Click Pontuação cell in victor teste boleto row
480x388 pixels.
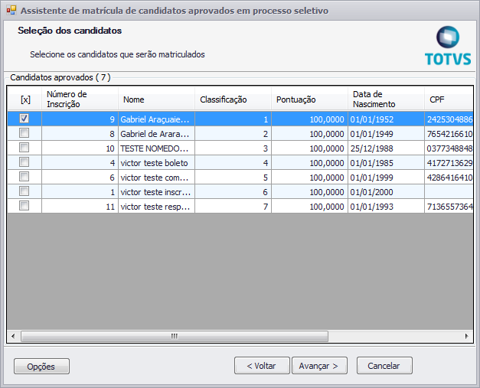(x=309, y=163)
